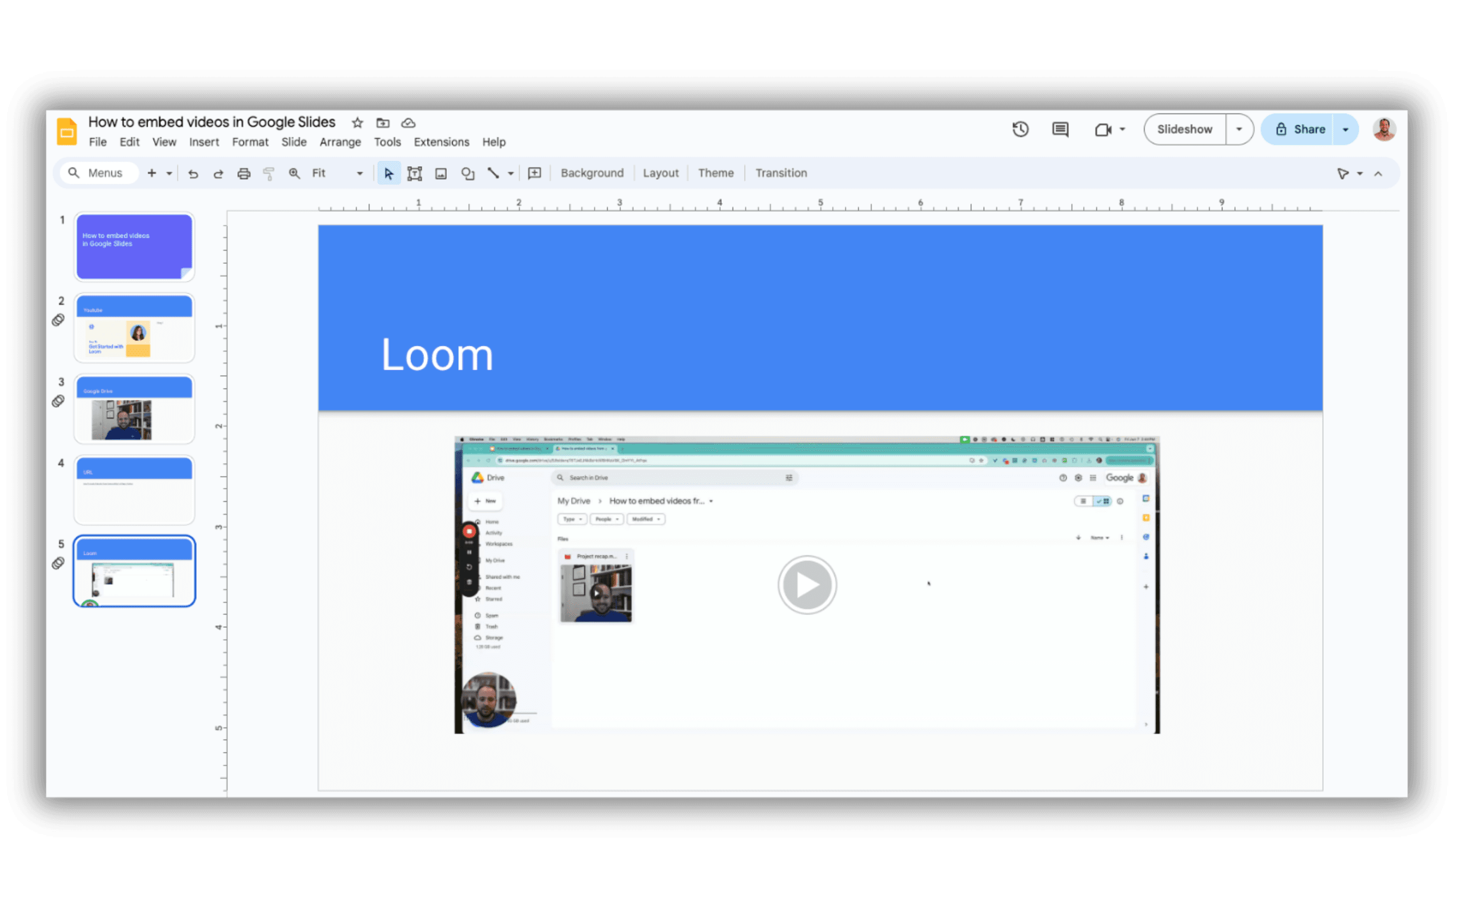The height and width of the screenshot is (906, 1473).
Task: Click the Share button
Action: 1298,130
